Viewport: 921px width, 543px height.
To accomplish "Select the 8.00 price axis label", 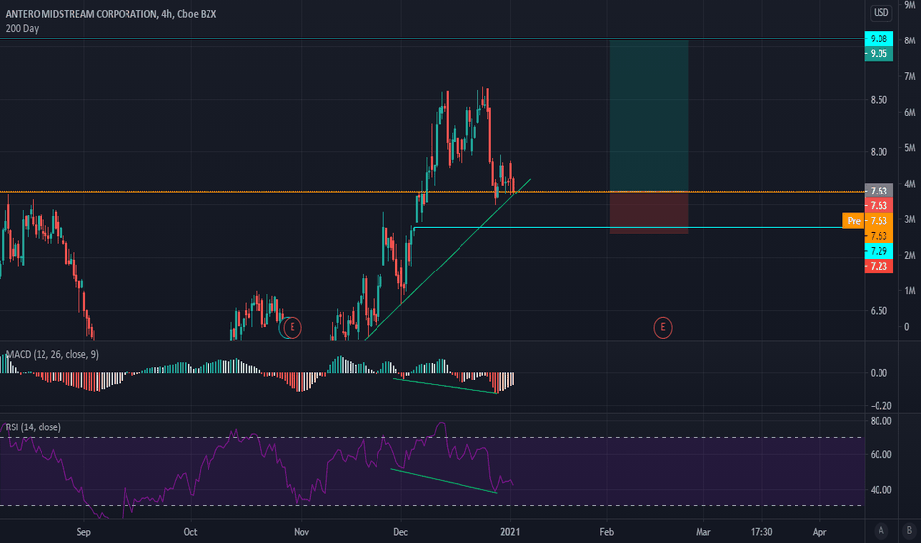I will click(879, 151).
